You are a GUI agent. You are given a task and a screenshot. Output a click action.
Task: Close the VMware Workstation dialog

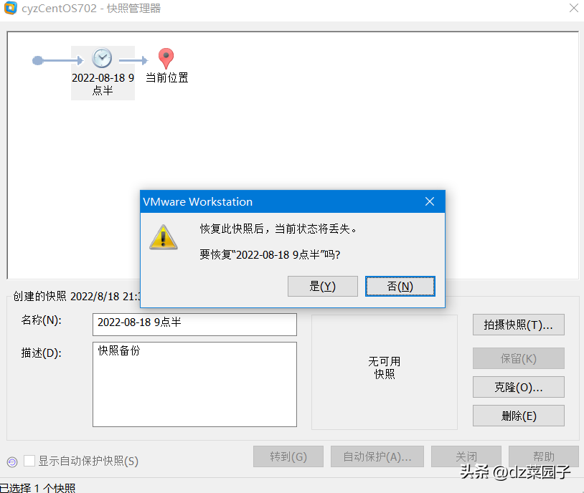(x=430, y=201)
